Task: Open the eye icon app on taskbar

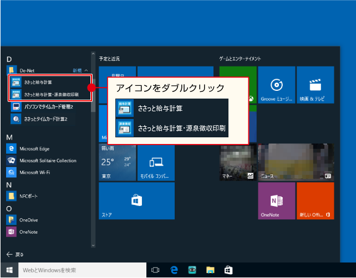Action: click(192, 270)
